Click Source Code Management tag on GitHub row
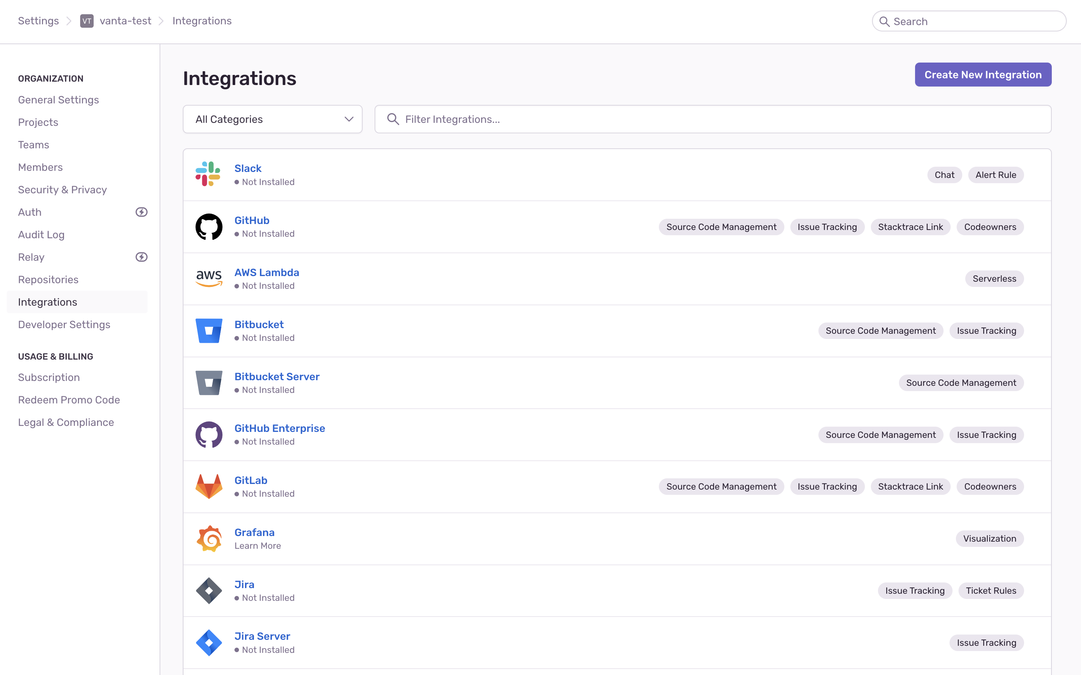Image resolution: width=1081 pixels, height=675 pixels. click(x=721, y=227)
